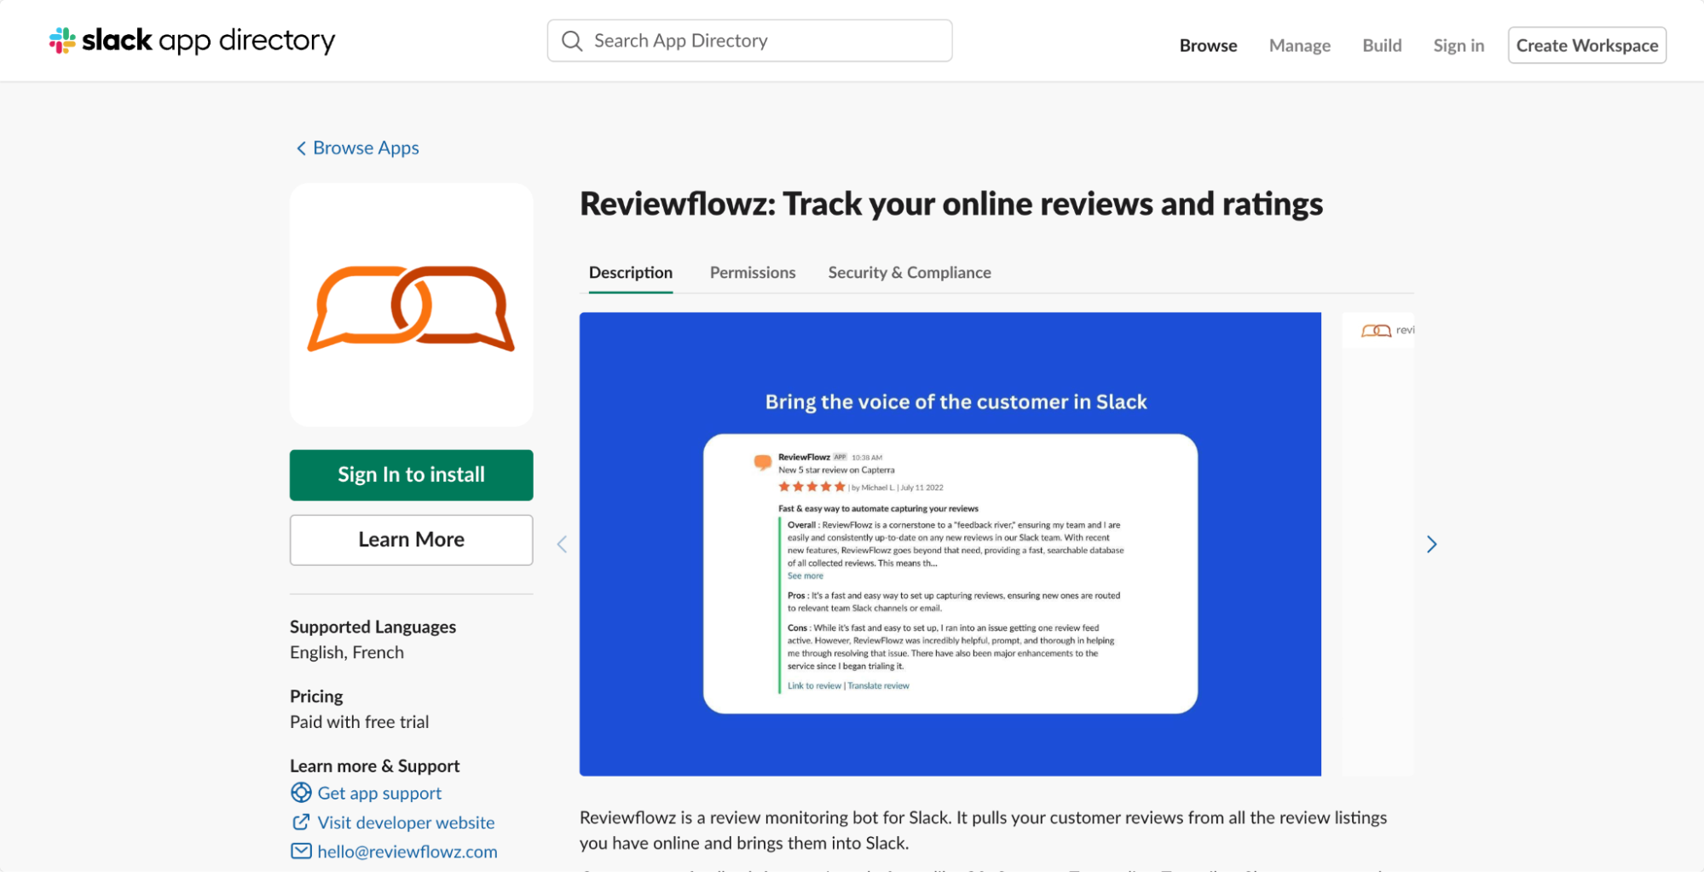Image resolution: width=1704 pixels, height=872 pixels.
Task: Click the Slack logo icon
Action: click(x=62, y=40)
